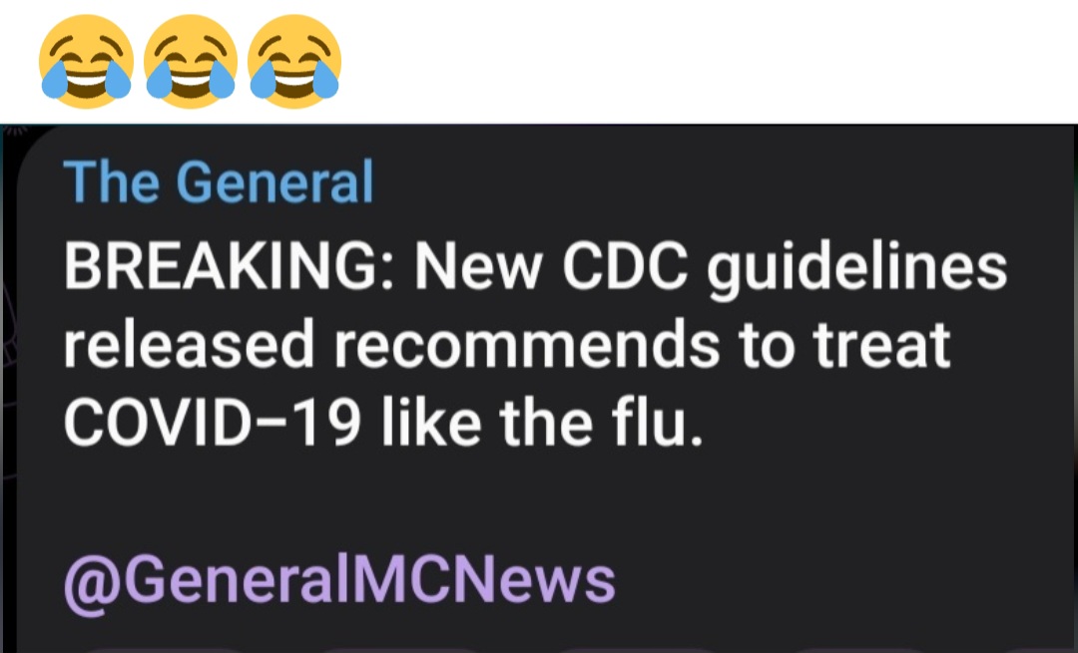Click the first laughing-crying emoji

tap(87, 62)
